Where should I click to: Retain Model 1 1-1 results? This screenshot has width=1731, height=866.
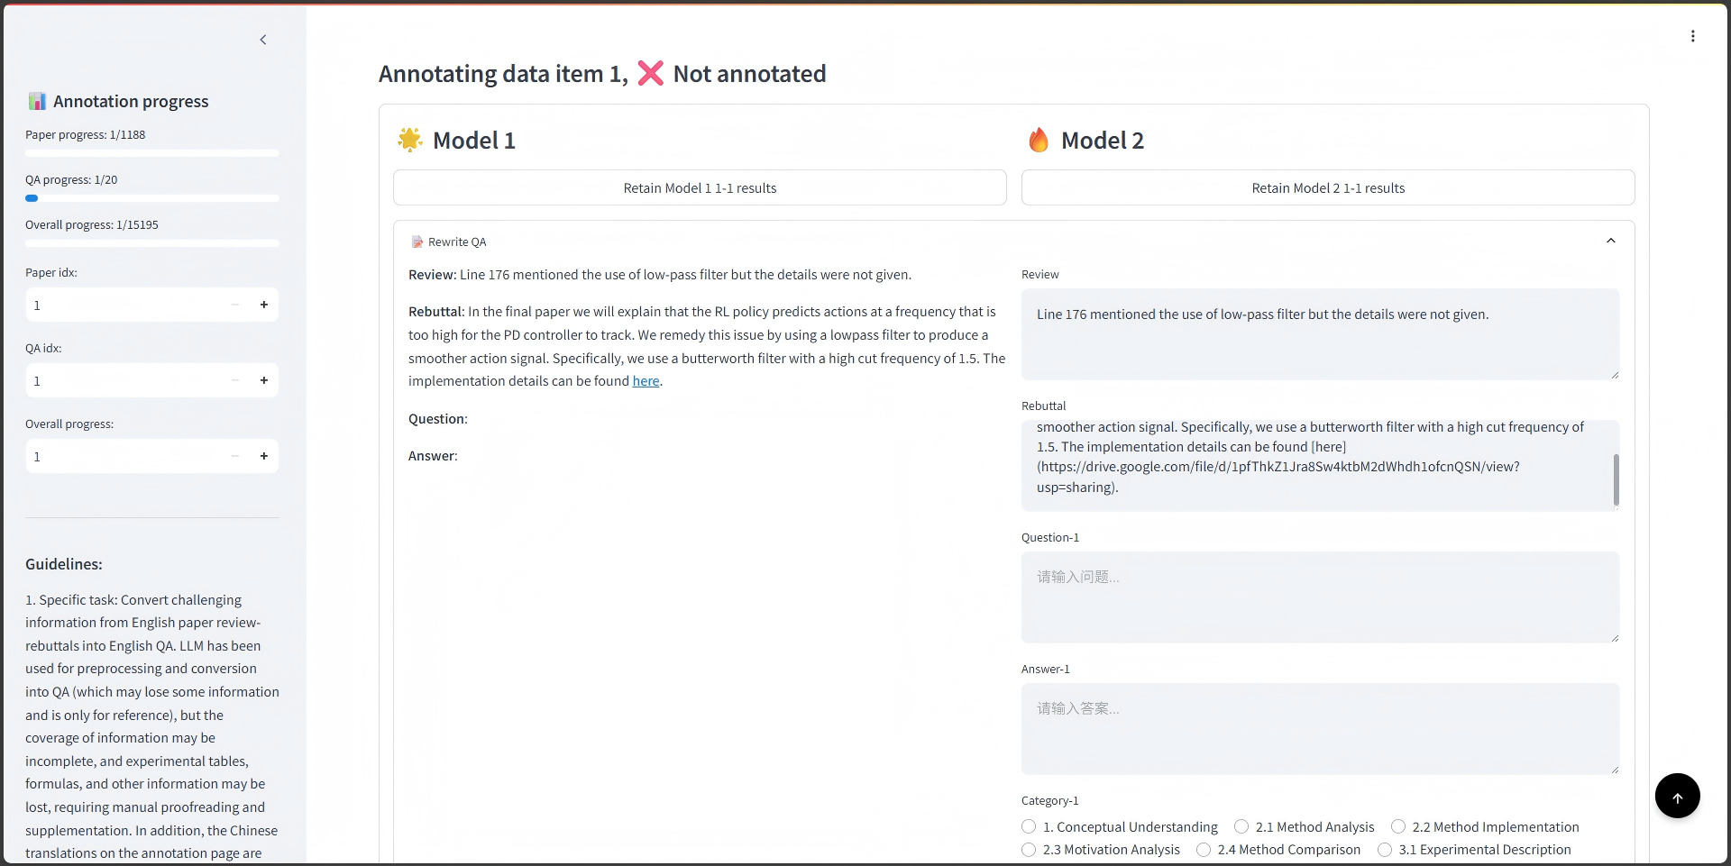700,188
